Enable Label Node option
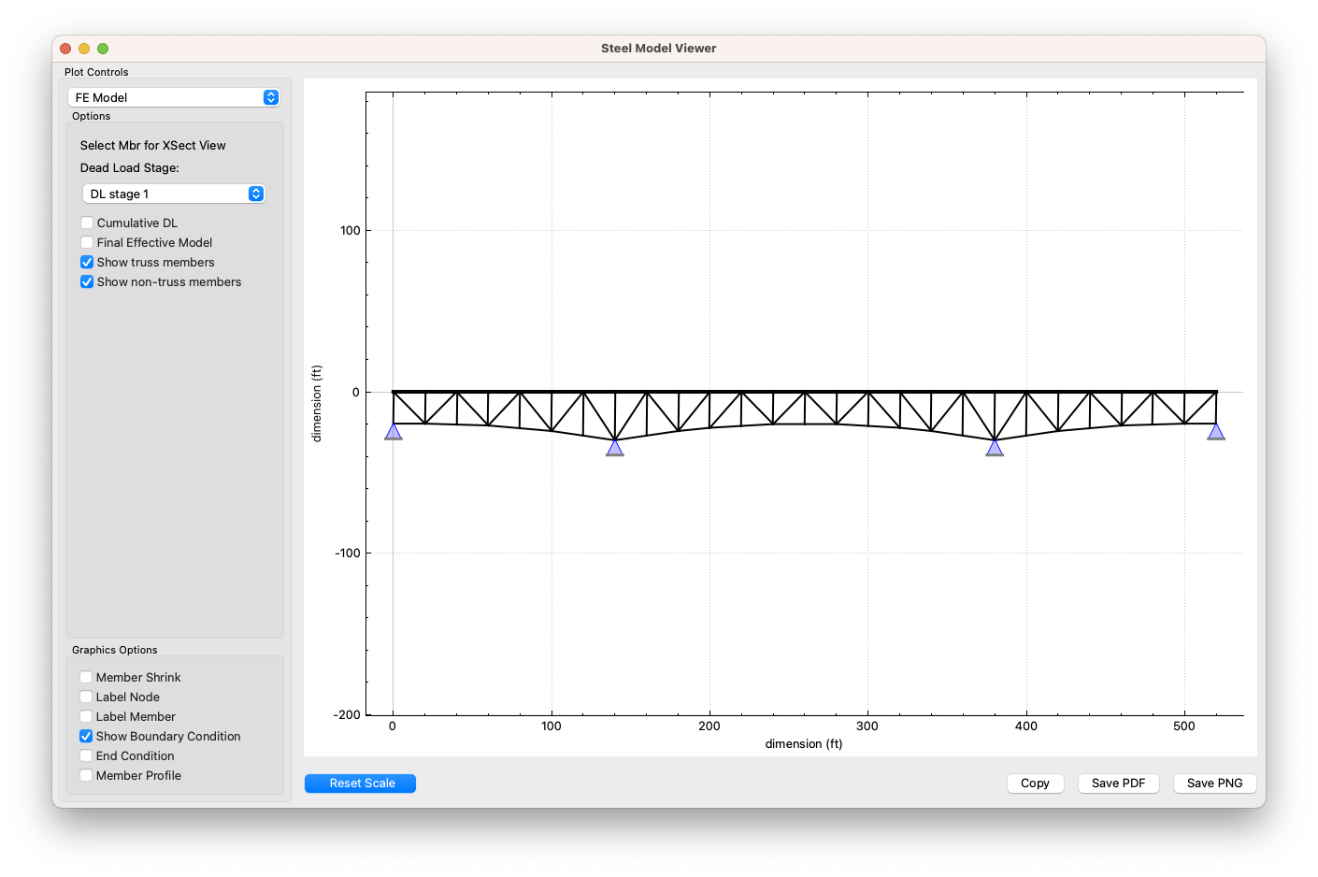This screenshot has height=877, width=1318. click(x=86, y=697)
